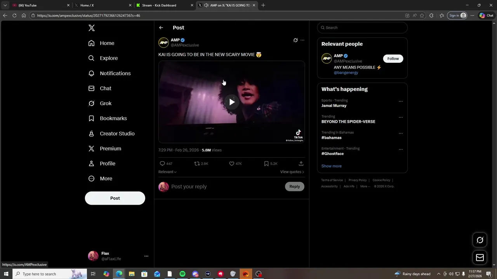Click the AMP avatar on the post
This screenshot has width=497, height=279.
[163, 42]
